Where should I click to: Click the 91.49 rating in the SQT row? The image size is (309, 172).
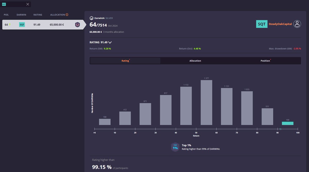tap(37, 25)
